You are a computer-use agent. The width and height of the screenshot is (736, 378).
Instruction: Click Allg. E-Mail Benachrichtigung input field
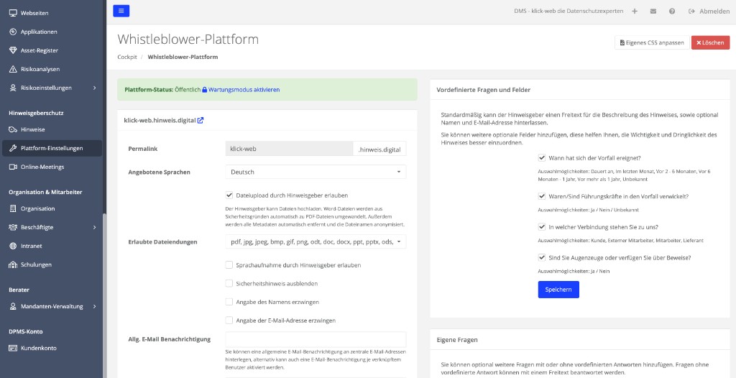(x=316, y=339)
